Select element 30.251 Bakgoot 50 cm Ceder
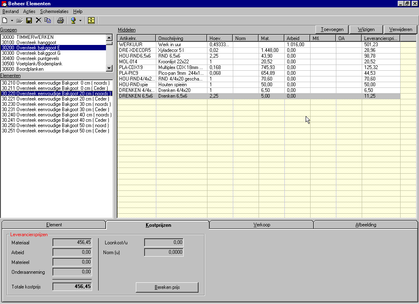Image resolution: width=419 pixels, height=304 pixels. pos(56,131)
